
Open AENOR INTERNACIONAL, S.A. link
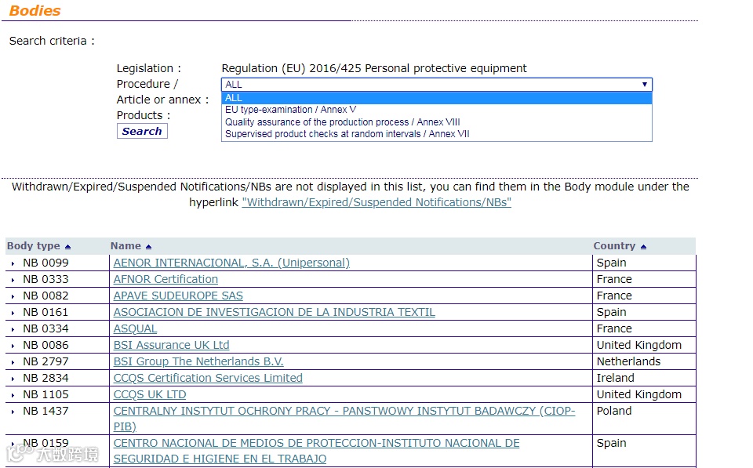[231, 263]
